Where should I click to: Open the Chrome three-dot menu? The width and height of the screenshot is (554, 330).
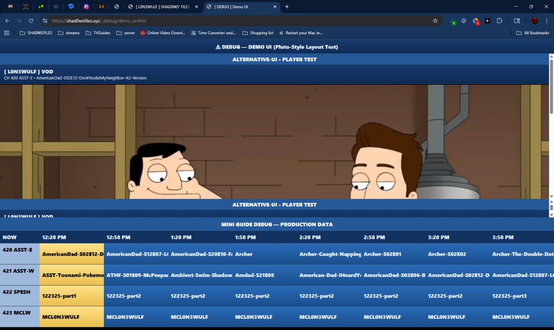click(547, 21)
